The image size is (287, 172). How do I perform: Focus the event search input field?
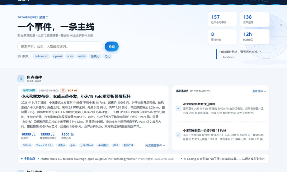pos(60,47)
